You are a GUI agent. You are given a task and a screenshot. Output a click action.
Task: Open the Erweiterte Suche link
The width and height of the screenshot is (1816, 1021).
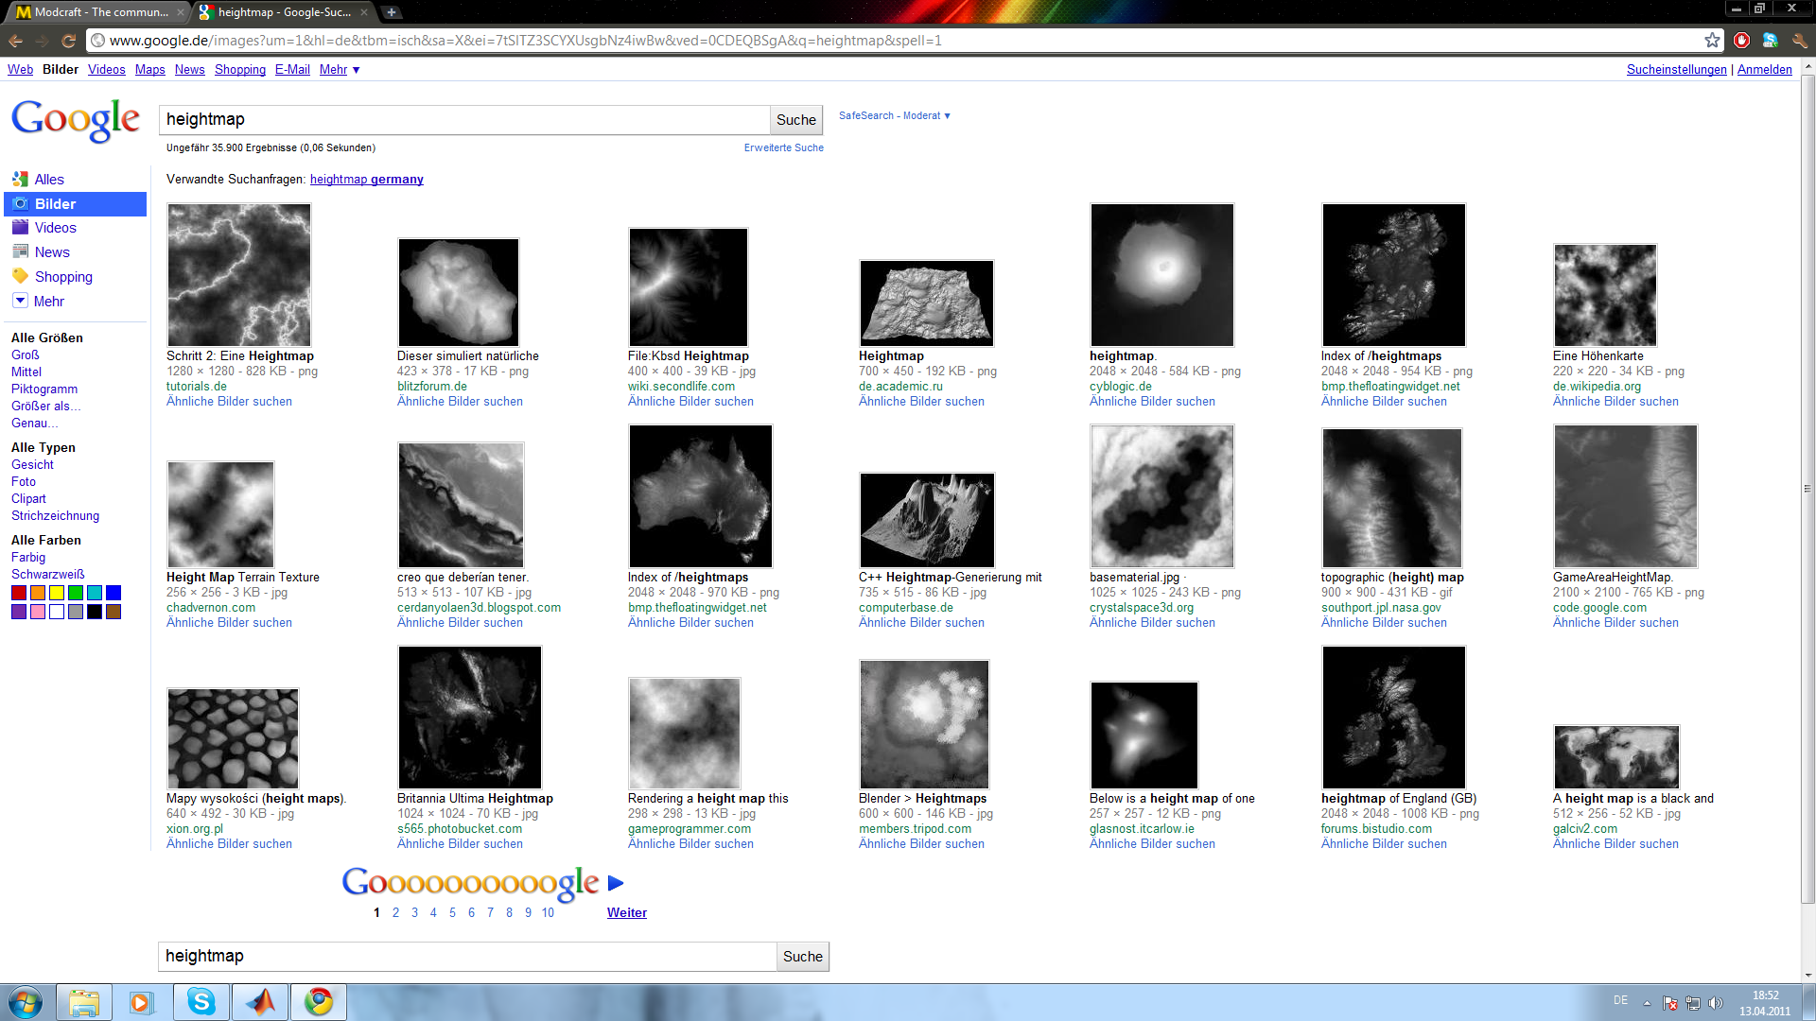[x=784, y=147]
